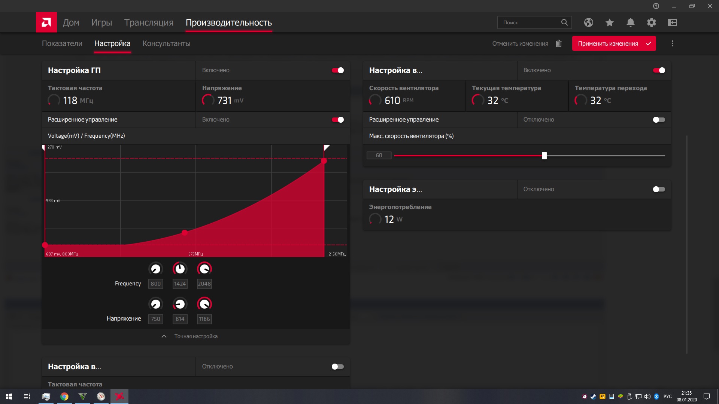Click the help question mark icon
The image size is (719, 404).
(x=656, y=6)
